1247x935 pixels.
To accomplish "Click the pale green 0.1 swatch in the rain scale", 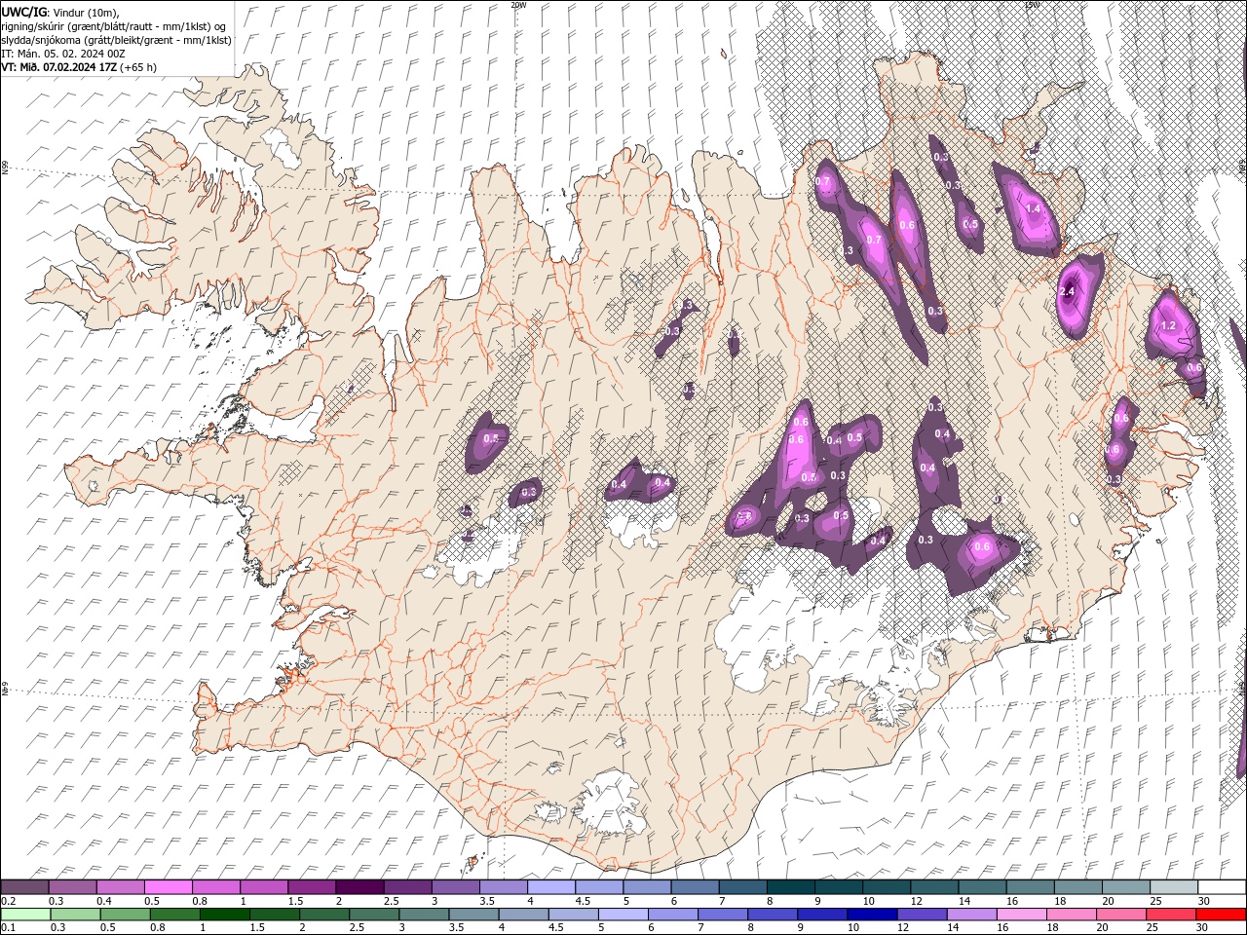I will point(26,915).
